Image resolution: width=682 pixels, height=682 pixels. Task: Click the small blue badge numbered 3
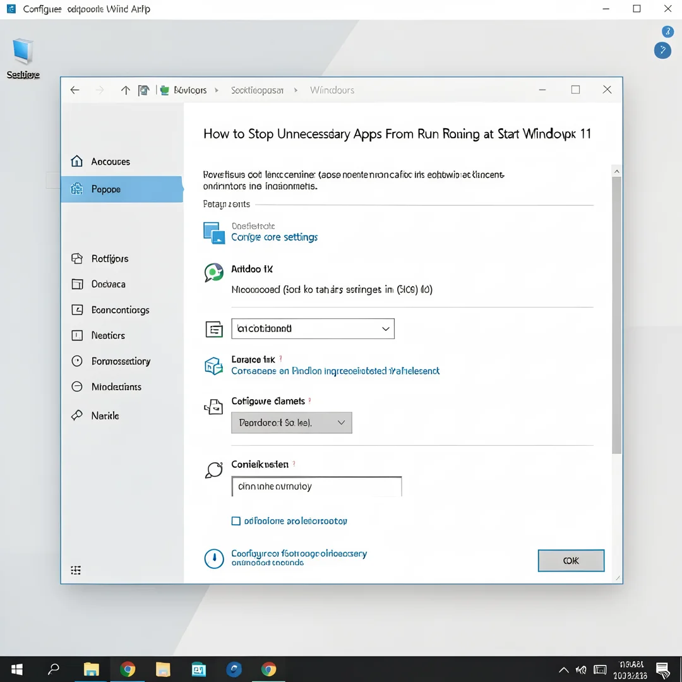click(667, 32)
